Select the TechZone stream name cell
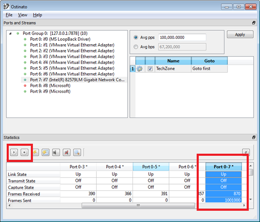This screenshot has height=222, width=260. 173,68
